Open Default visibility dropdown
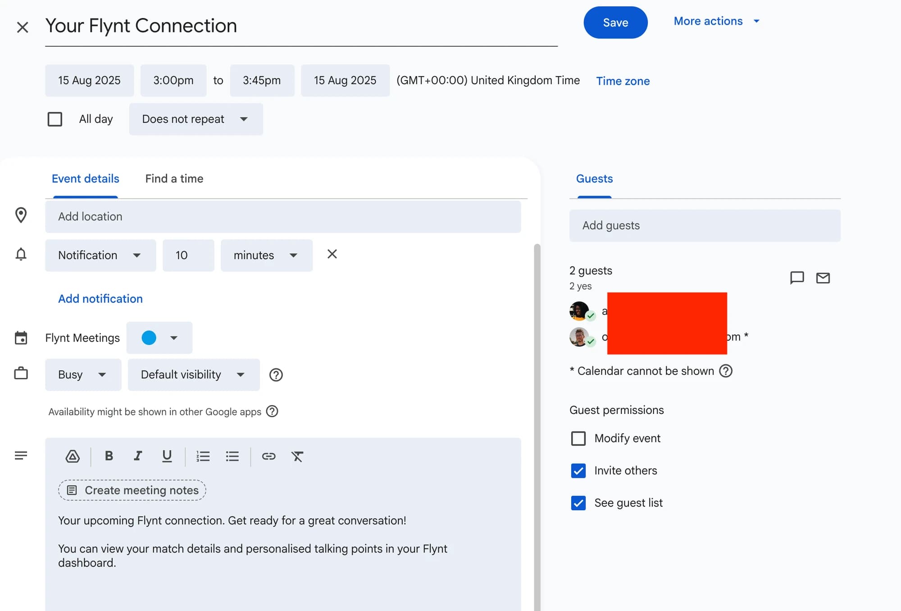The height and width of the screenshot is (611, 901). (193, 374)
